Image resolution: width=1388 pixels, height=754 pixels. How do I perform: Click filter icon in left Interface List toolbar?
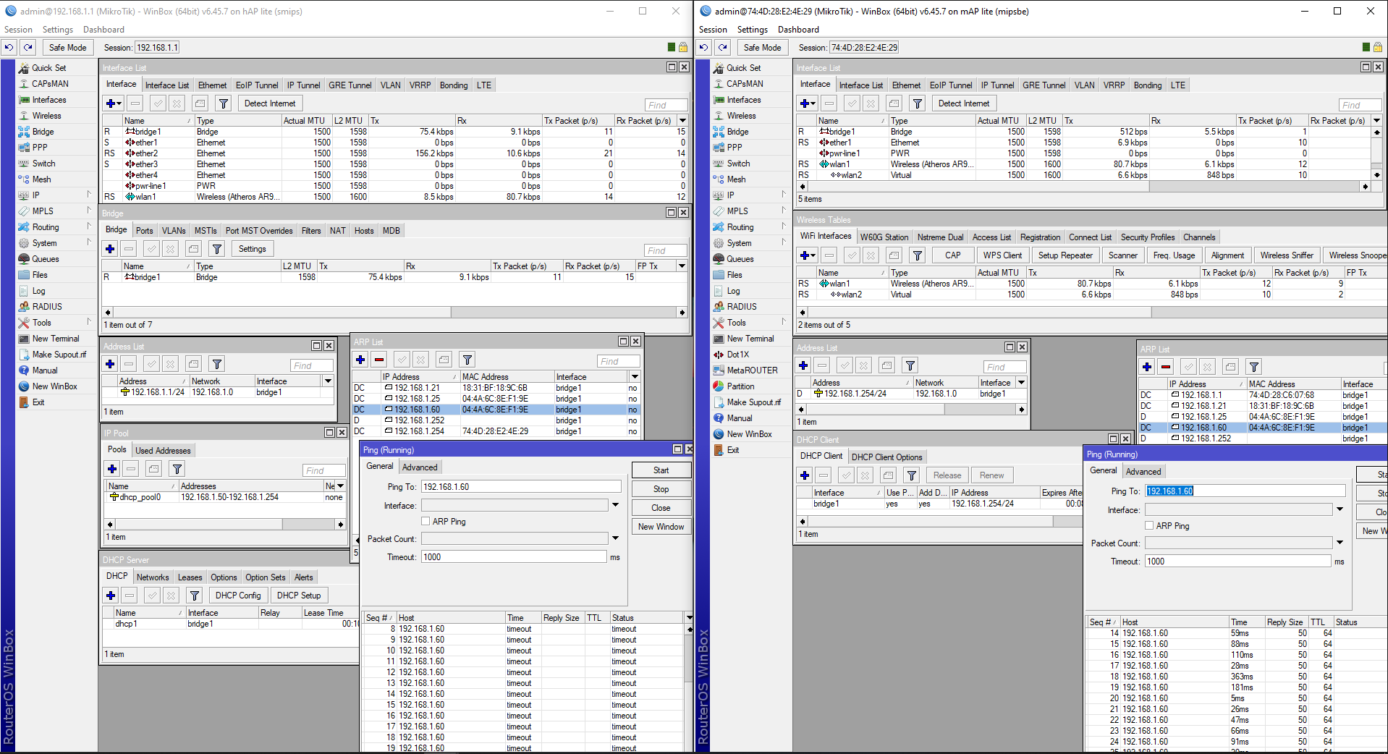pos(224,103)
